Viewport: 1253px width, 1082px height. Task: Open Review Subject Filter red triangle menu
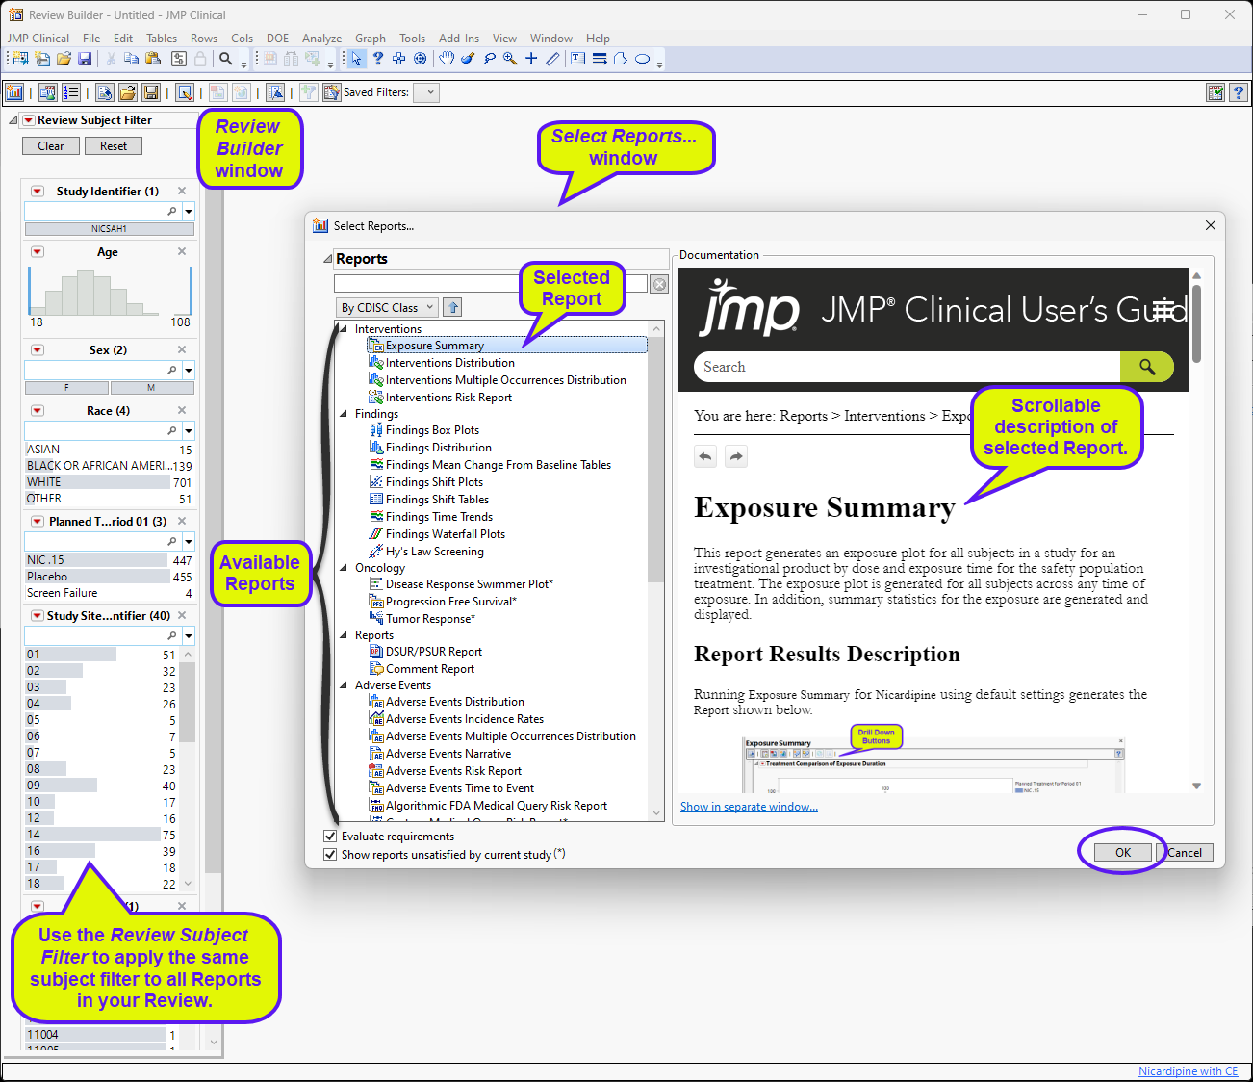(29, 120)
